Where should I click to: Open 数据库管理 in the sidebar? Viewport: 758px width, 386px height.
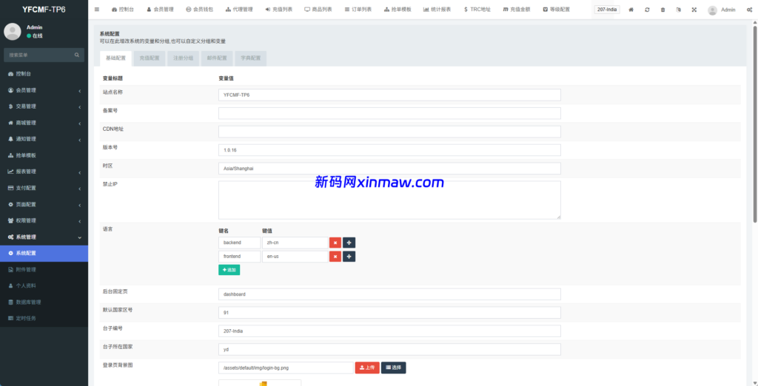(x=44, y=302)
